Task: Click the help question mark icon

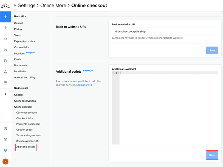Action: (5, 139)
